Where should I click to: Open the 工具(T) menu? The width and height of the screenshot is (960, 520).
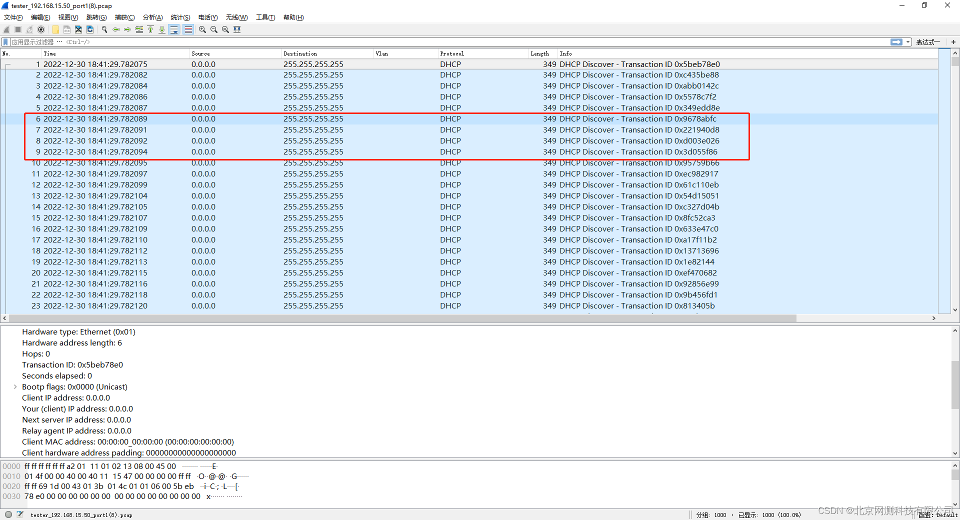(265, 17)
